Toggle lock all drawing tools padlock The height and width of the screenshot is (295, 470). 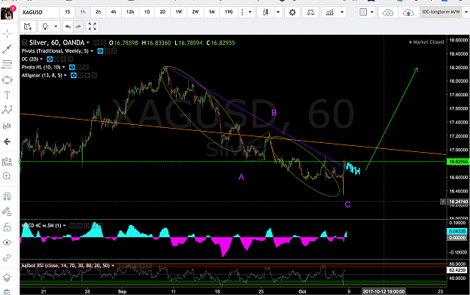[x=7, y=227]
